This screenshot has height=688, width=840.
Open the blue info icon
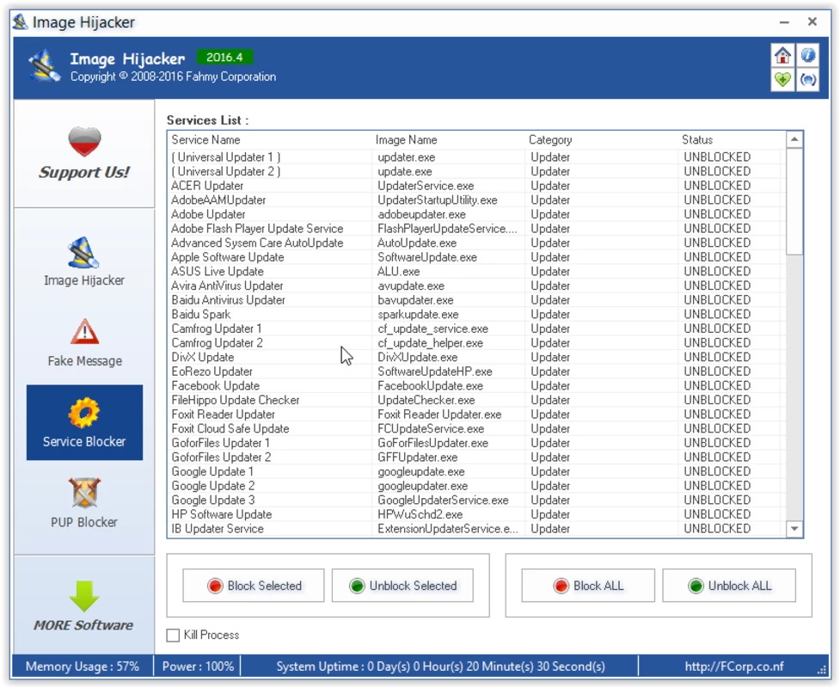point(808,55)
